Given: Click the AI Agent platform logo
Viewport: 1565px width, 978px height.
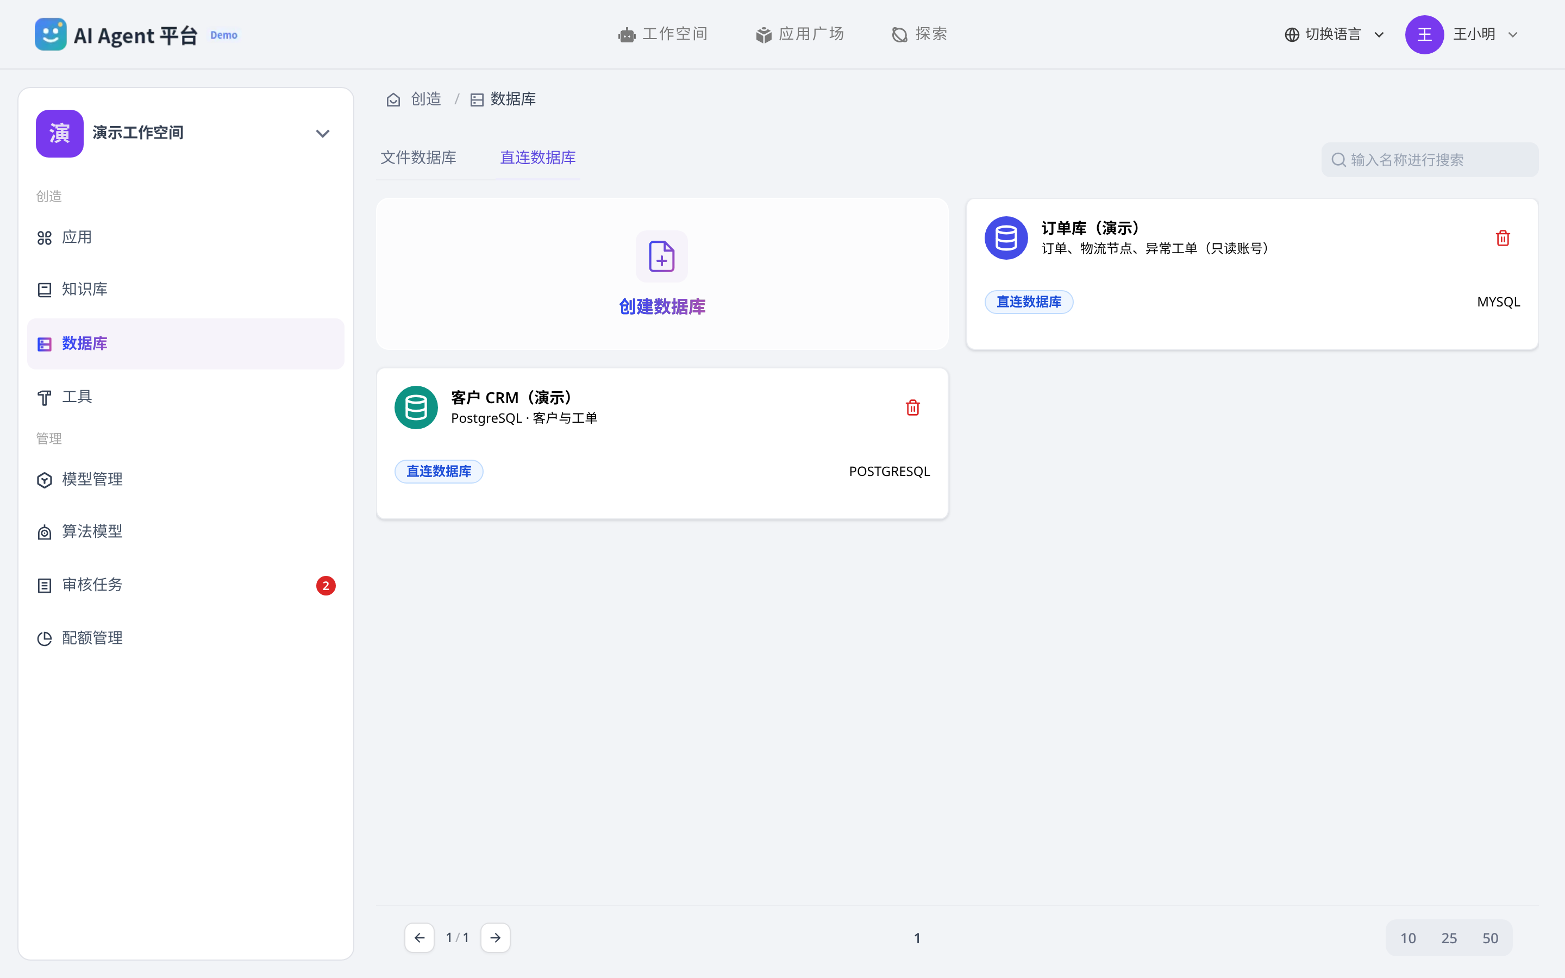Looking at the screenshot, I should pyautogui.click(x=51, y=34).
